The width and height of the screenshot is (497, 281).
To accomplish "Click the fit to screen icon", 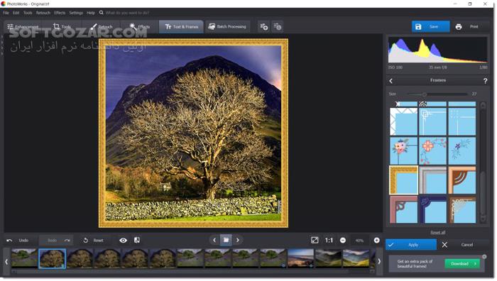I will click(x=315, y=241).
